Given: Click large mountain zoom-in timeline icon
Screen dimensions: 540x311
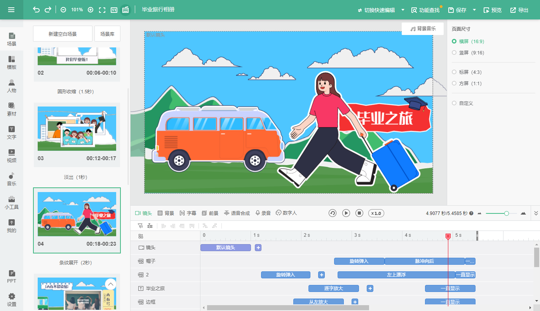Looking at the screenshot, I should click(x=523, y=213).
